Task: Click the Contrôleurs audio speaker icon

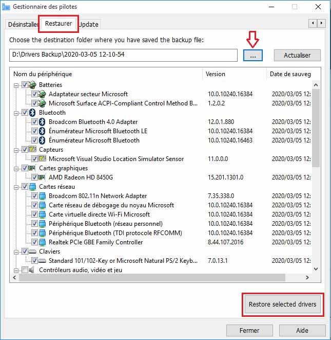Action: tap(32, 270)
